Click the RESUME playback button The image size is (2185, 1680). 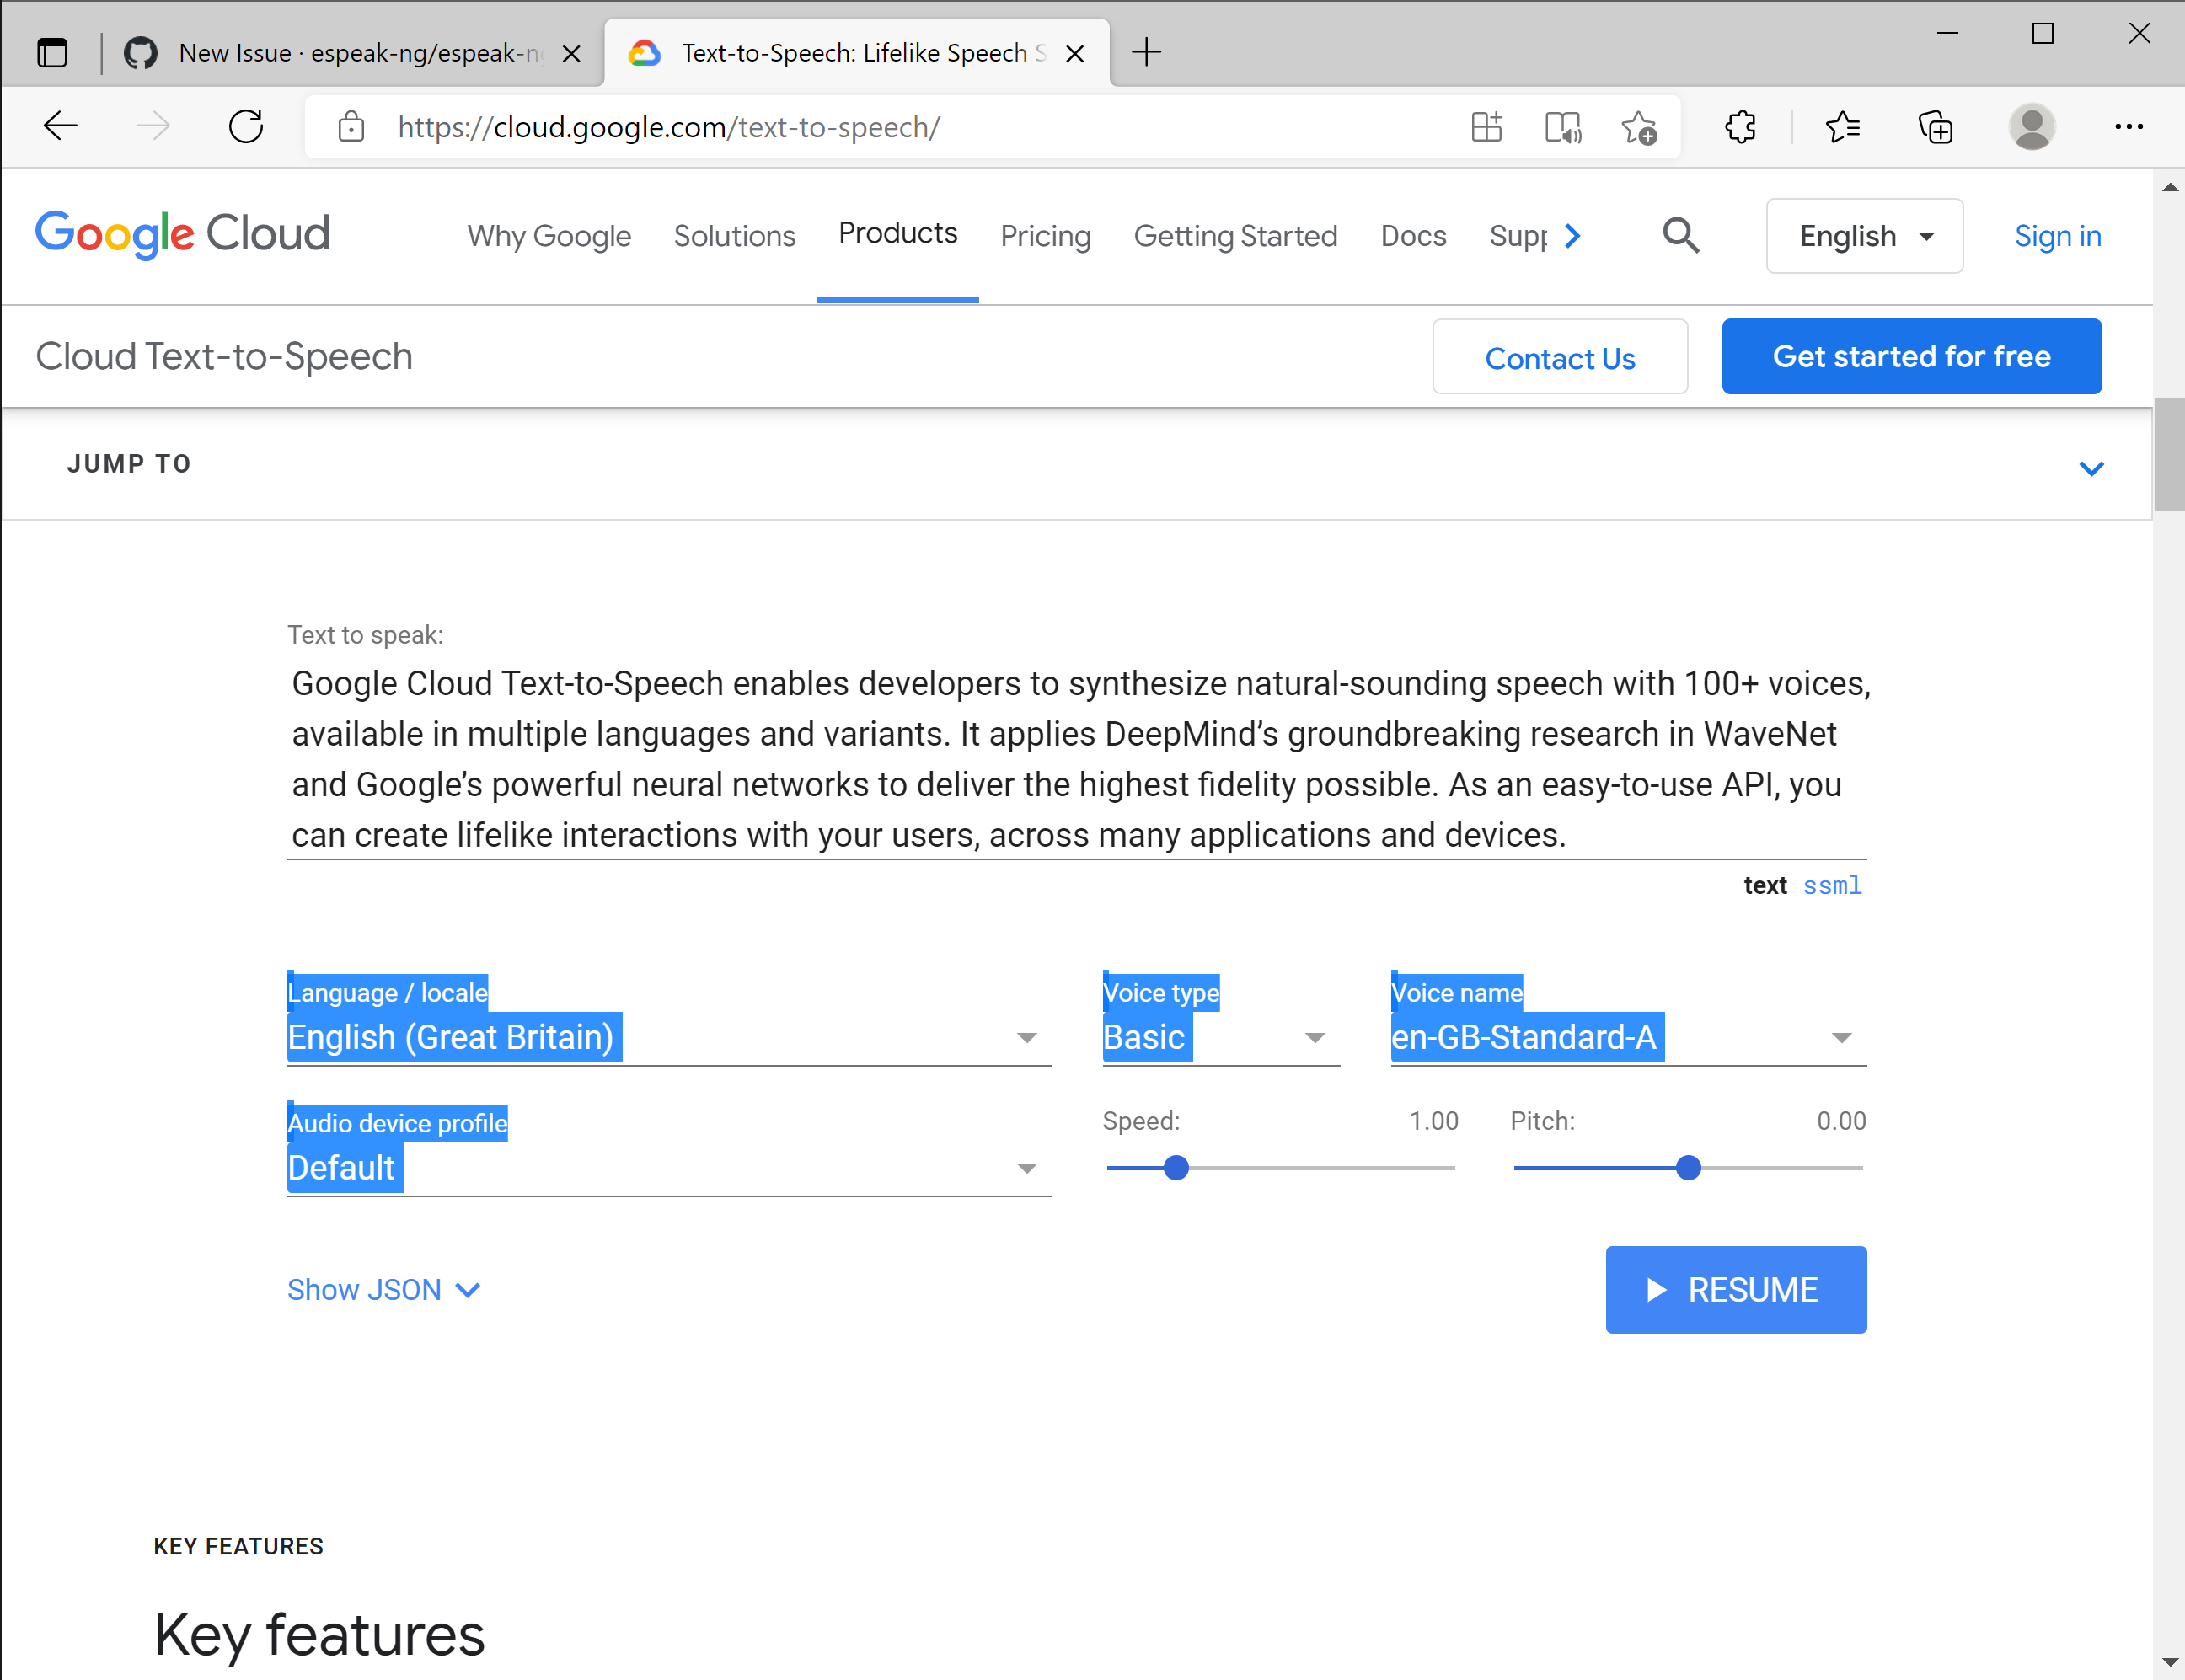[1736, 1290]
